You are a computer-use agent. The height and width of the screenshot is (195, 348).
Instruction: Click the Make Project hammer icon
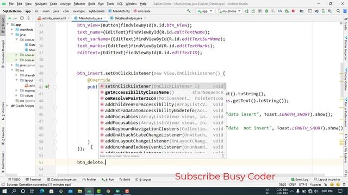[189, 11]
